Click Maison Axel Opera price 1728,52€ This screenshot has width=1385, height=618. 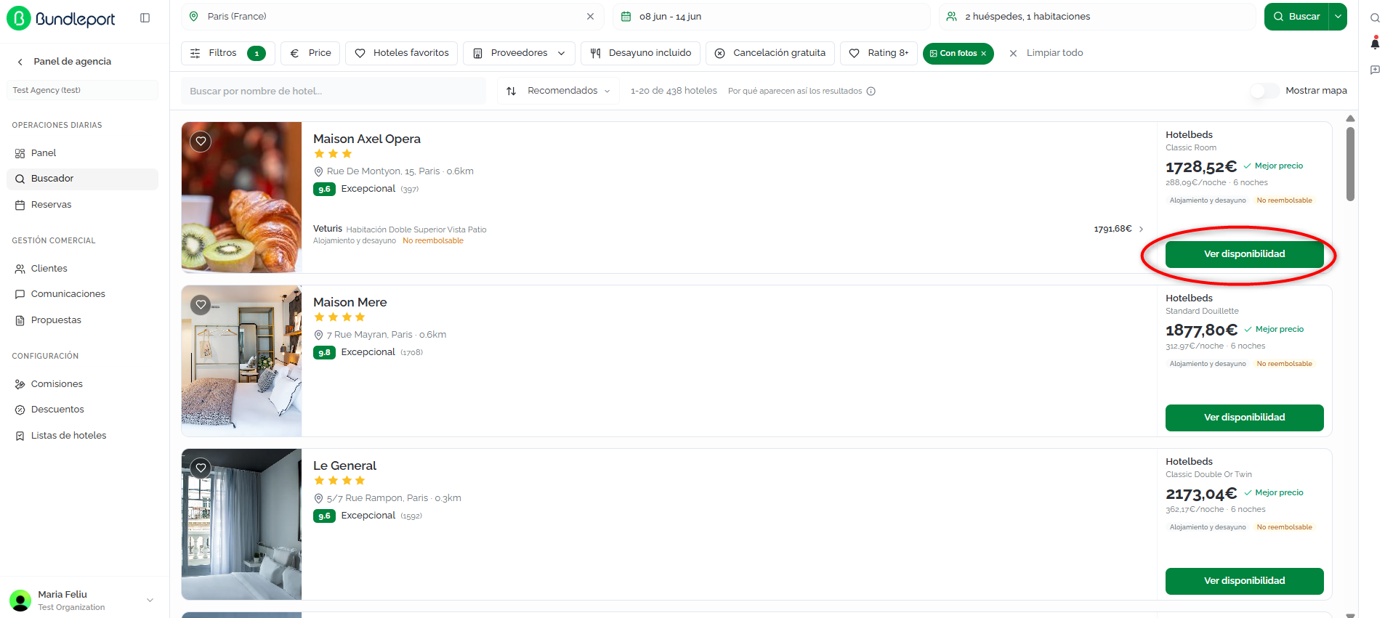pos(1201,167)
